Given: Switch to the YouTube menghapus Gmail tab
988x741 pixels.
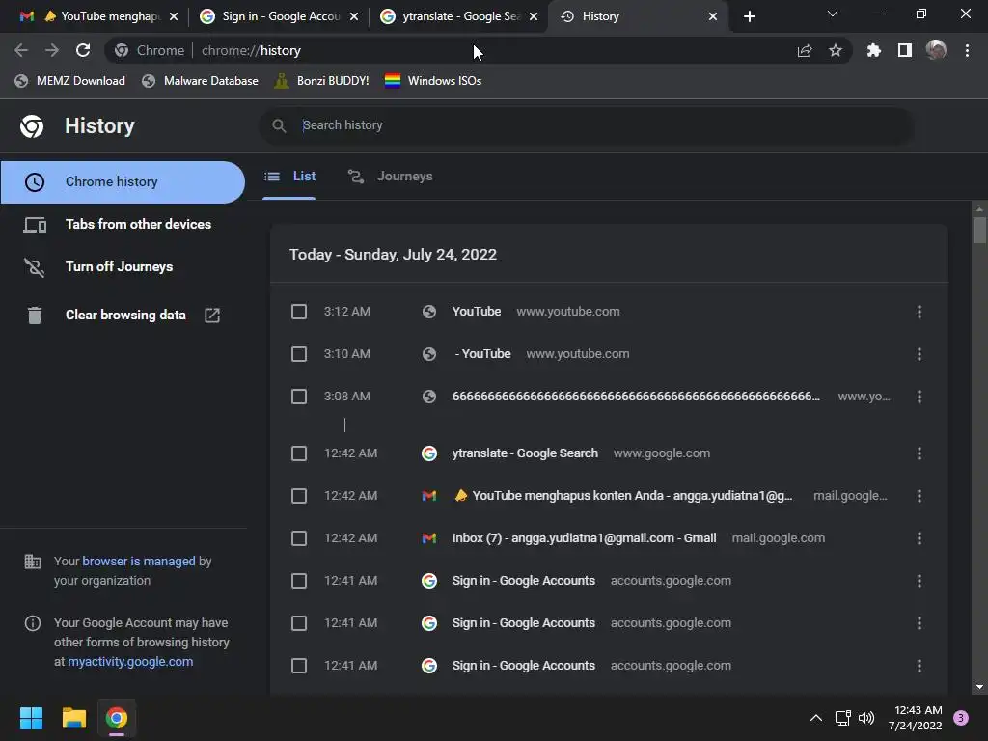Looking at the screenshot, I should coord(99,16).
